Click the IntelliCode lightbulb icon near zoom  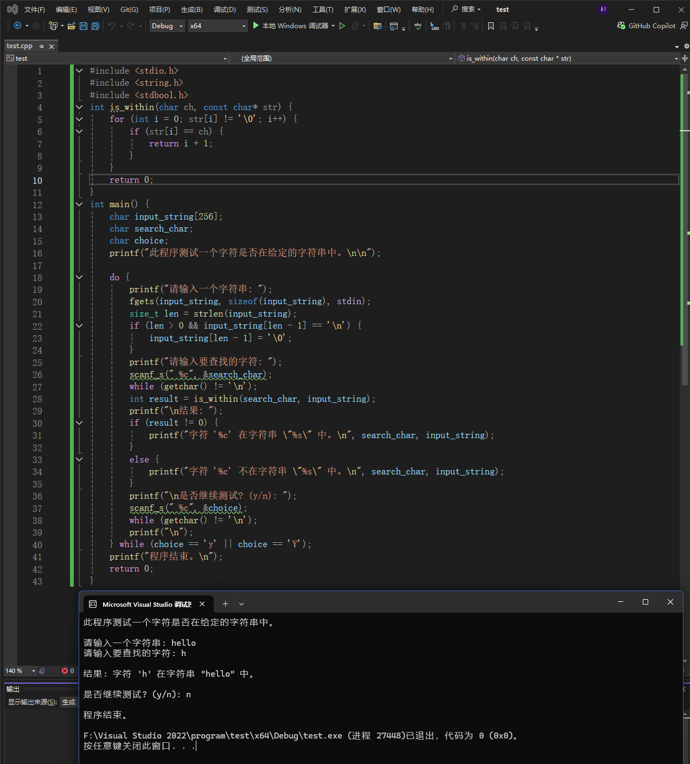pyautogui.click(x=42, y=671)
